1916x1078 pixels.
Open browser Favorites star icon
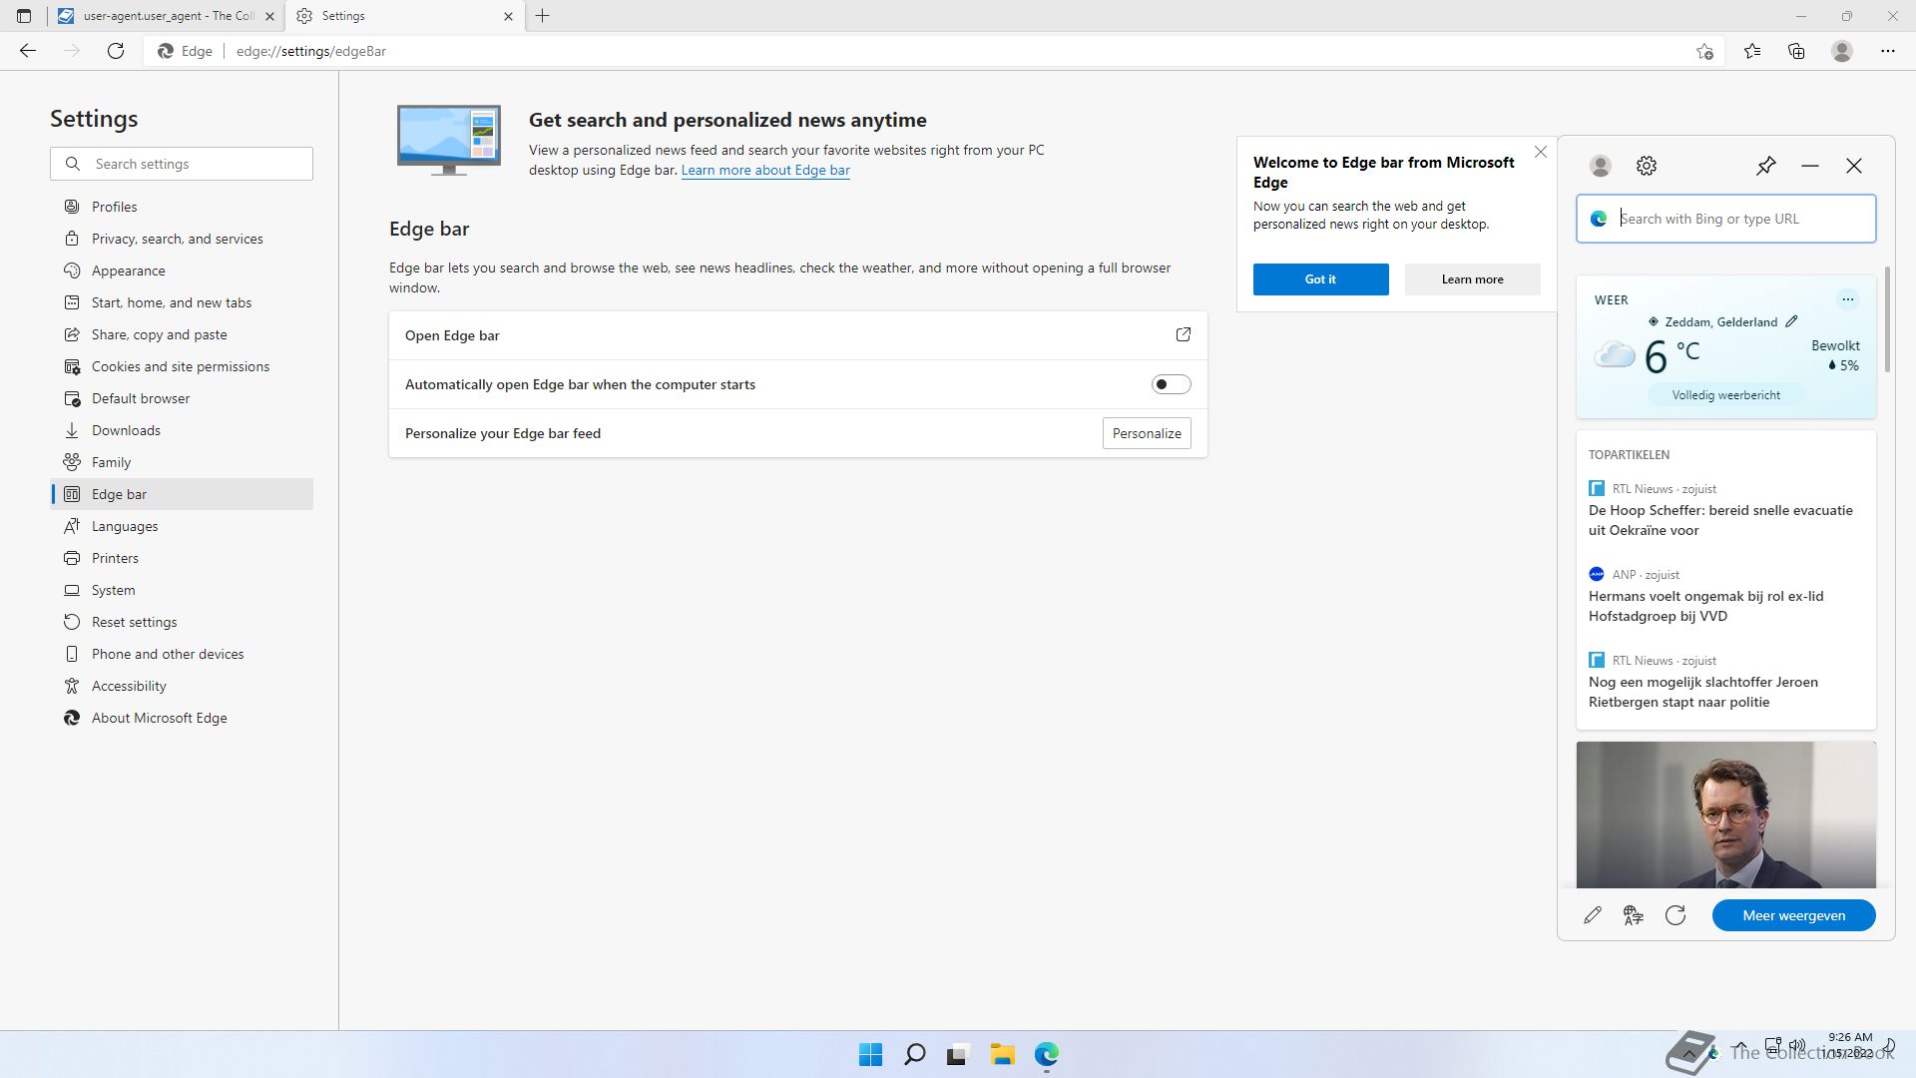click(1752, 51)
